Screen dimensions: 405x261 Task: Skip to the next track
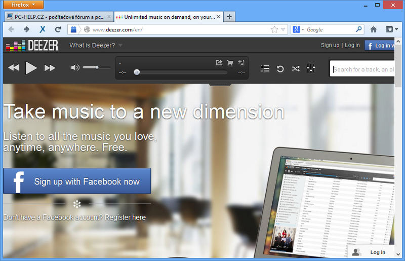(x=50, y=68)
